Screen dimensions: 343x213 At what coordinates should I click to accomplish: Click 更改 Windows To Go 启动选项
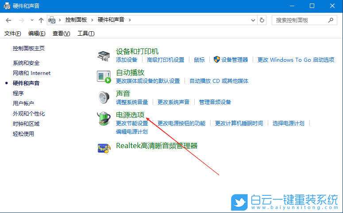pos(296,60)
